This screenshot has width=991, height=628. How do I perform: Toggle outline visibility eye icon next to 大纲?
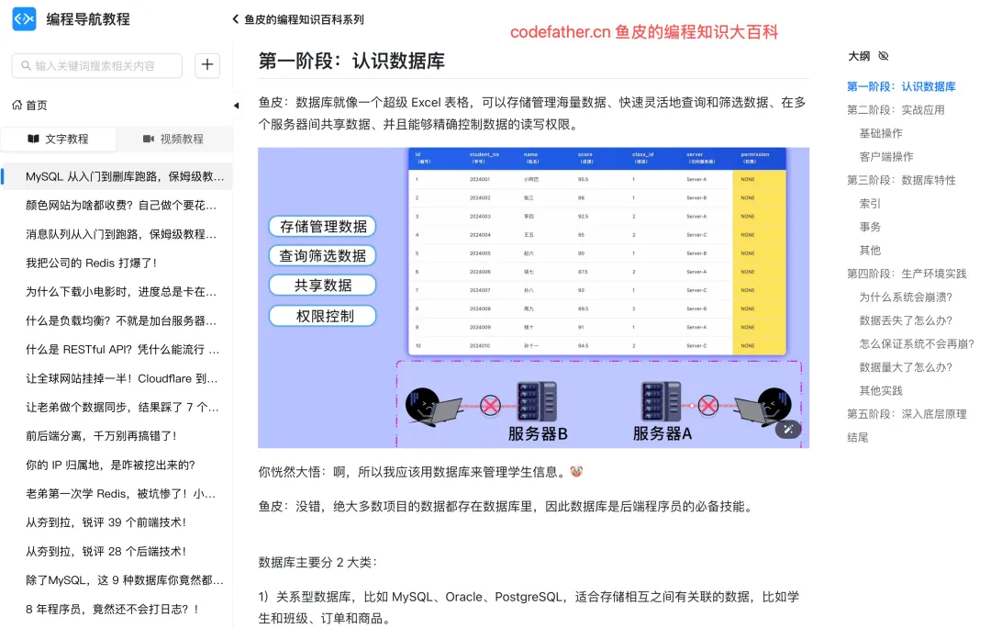884,56
